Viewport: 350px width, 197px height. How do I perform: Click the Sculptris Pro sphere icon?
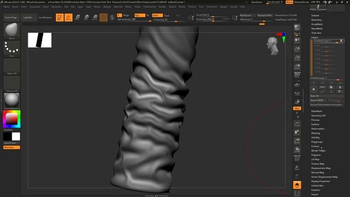112,18
